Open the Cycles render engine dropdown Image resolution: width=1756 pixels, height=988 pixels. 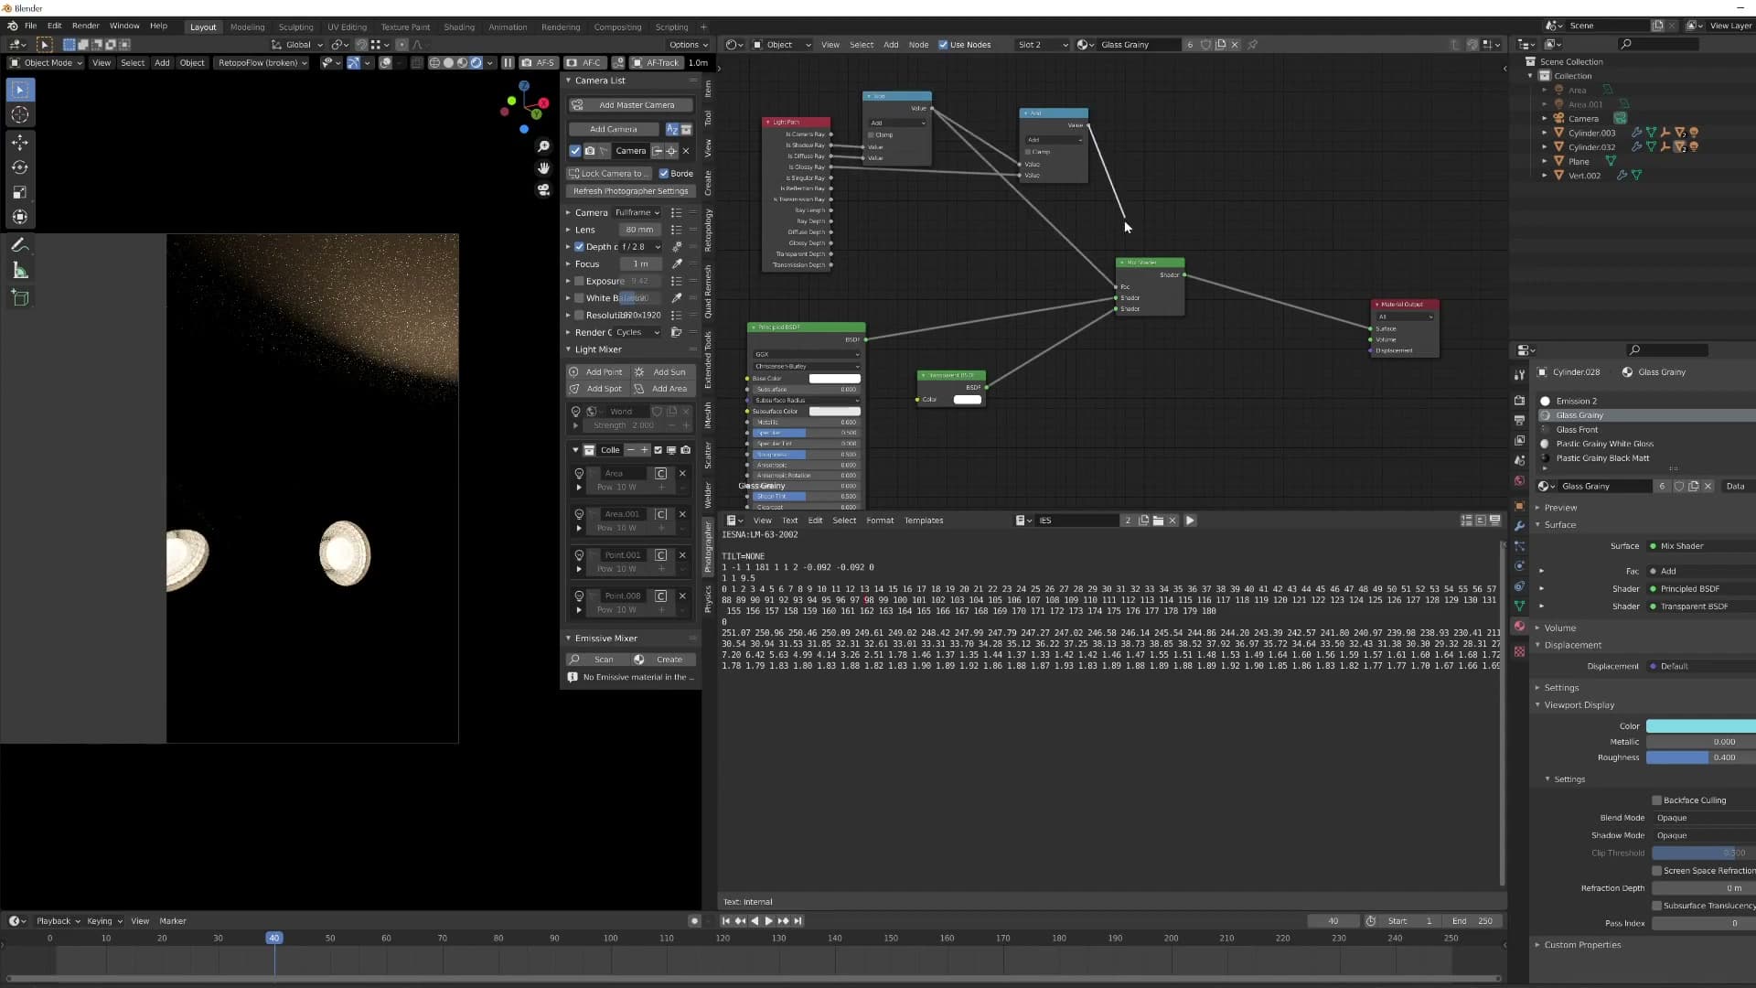pyautogui.click(x=637, y=332)
